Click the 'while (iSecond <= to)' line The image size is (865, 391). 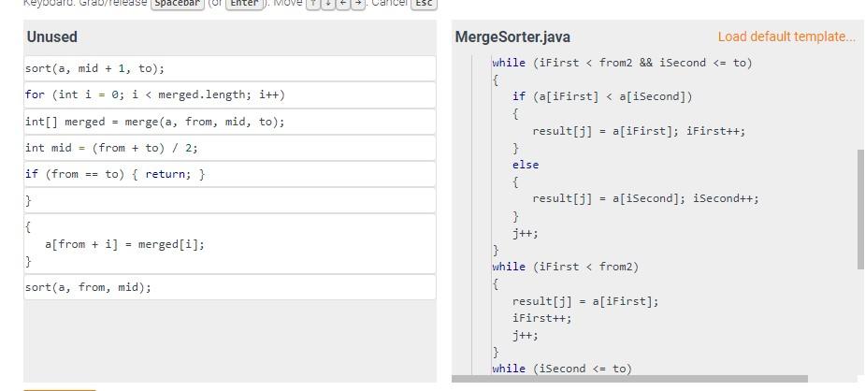pos(562,369)
